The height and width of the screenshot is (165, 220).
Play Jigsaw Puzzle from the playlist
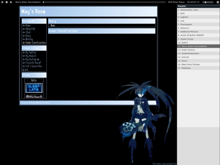(198, 39)
